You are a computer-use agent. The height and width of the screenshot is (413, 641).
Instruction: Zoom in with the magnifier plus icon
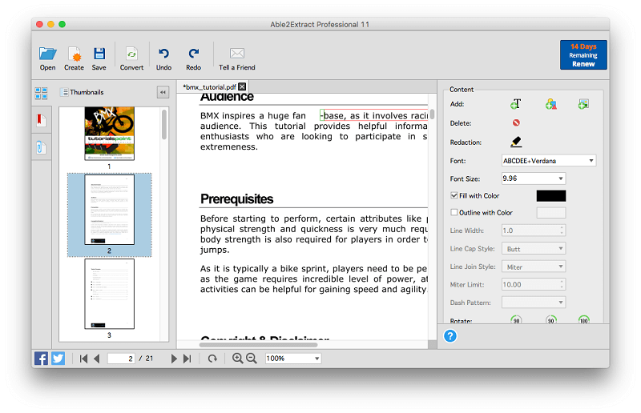click(237, 359)
